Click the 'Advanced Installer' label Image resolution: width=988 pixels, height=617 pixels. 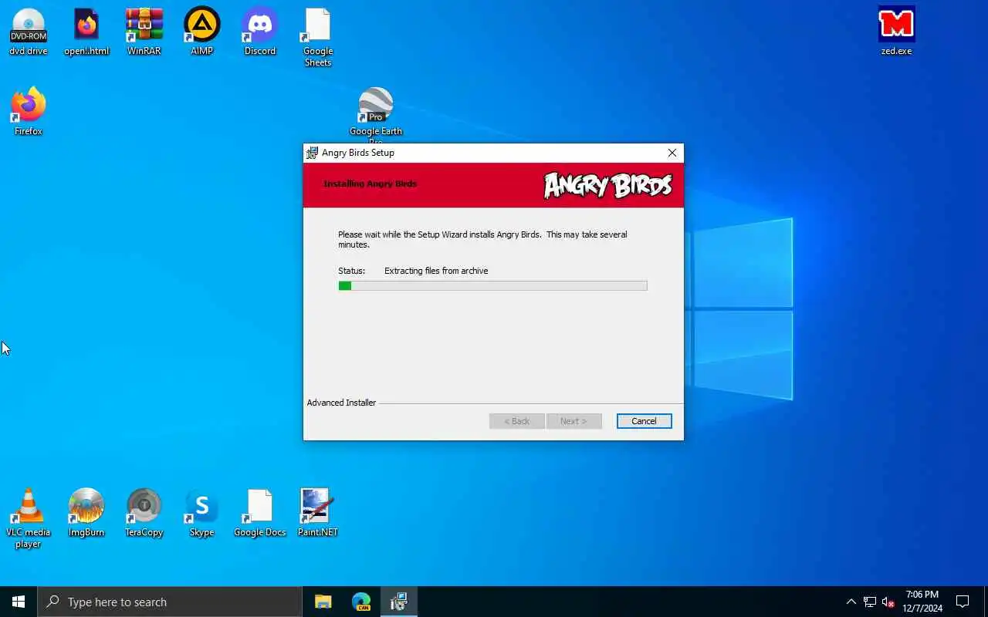tap(341, 403)
